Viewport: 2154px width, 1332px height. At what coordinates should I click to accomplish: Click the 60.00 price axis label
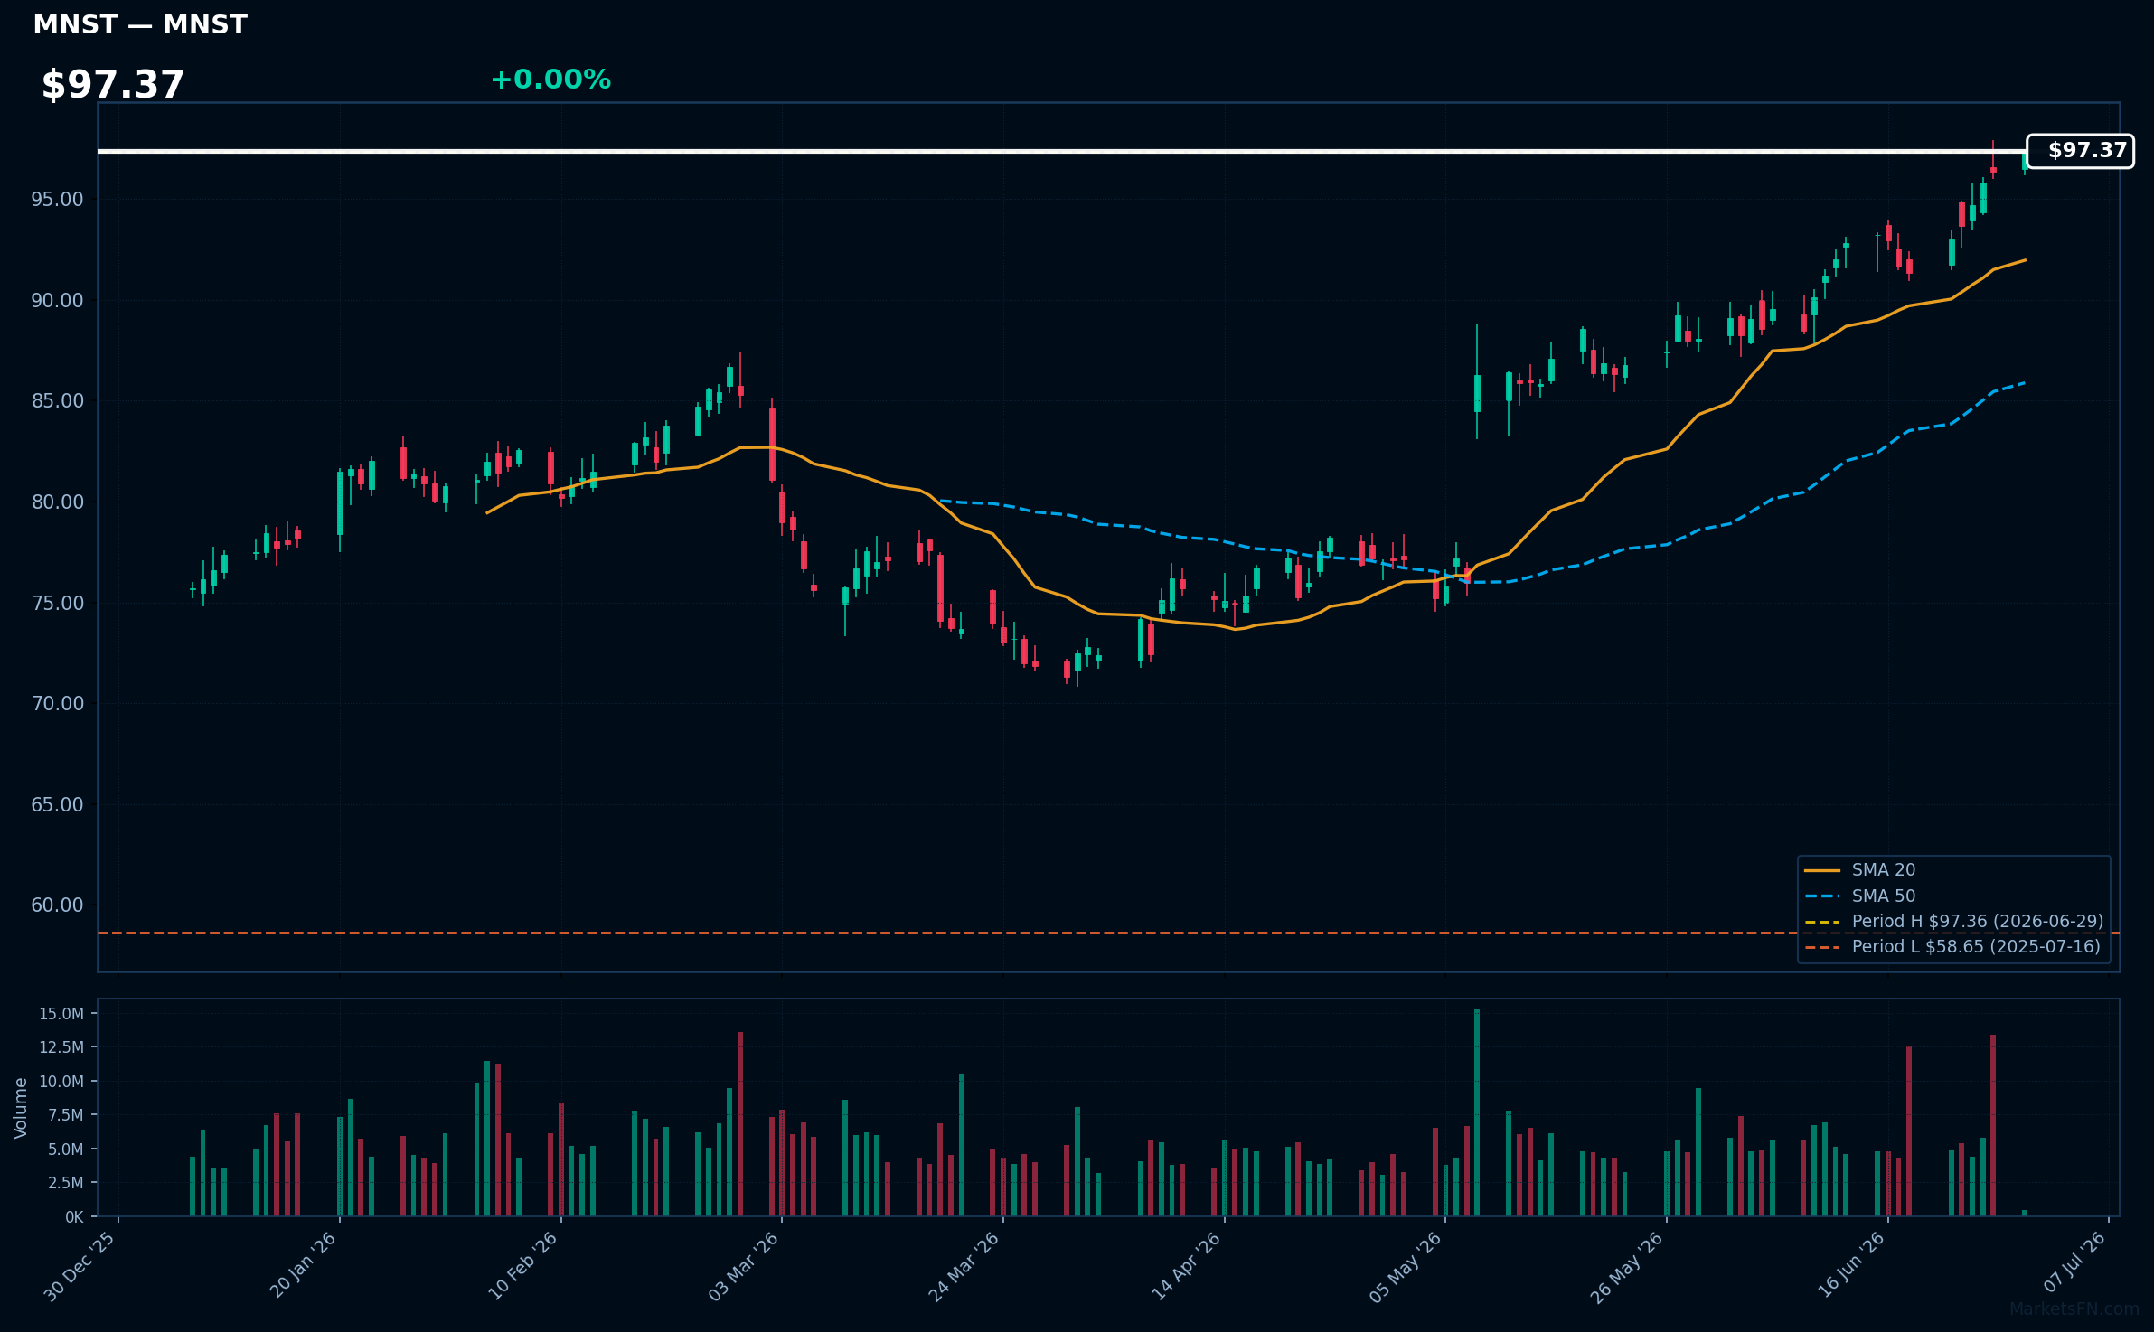coord(57,905)
